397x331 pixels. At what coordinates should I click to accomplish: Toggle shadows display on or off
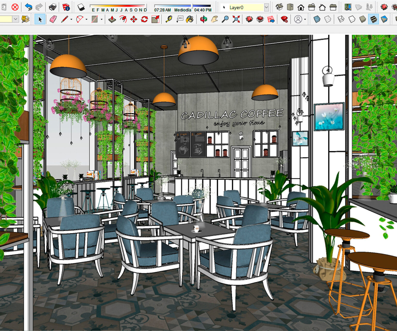click(x=81, y=7)
